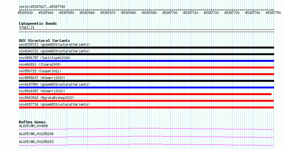Click ruler position 45397690
This screenshot has width=283, height=149.
(x=149, y=13)
